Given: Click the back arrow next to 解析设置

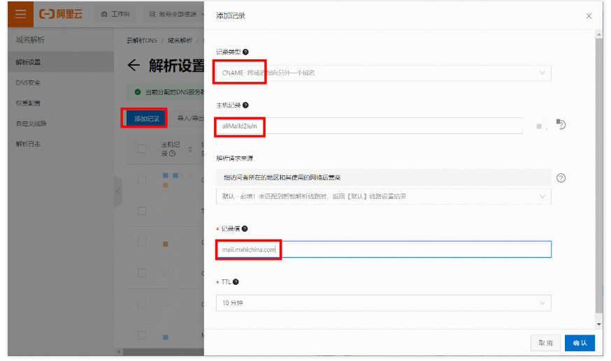Looking at the screenshot, I should pyautogui.click(x=134, y=66).
